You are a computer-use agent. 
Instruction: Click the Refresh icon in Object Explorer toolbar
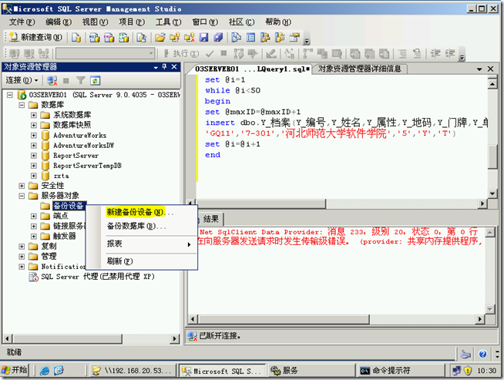[95, 80]
